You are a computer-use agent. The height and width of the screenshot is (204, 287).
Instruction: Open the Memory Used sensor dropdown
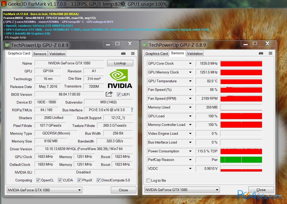190,107
